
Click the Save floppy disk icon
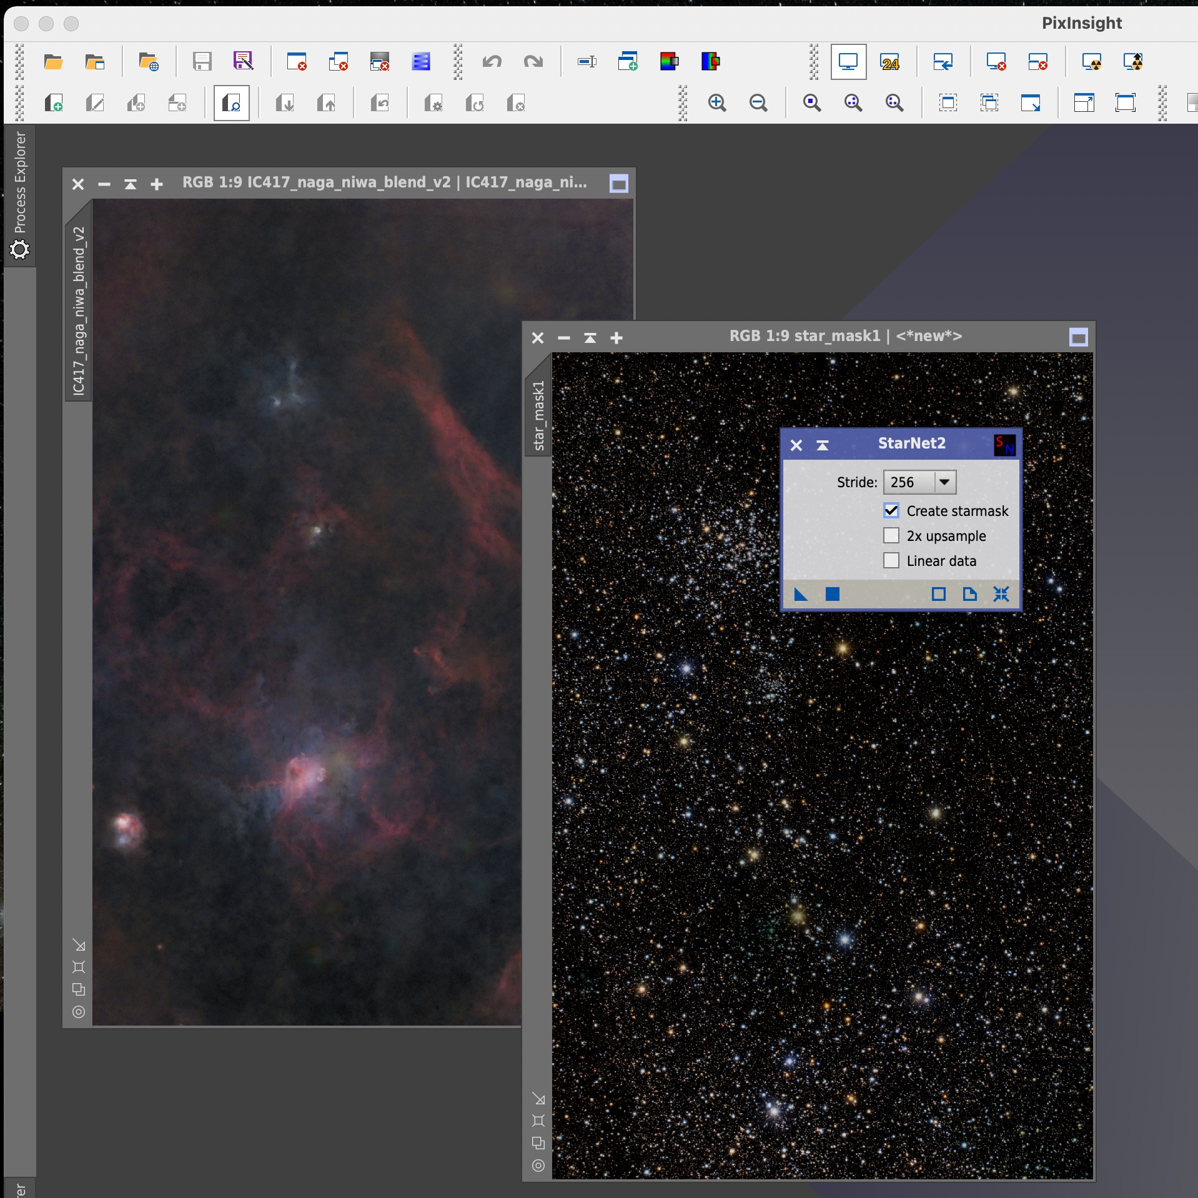tap(202, 62)
